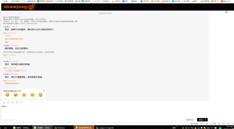Pick the grinning open-mouth rating face
This screenshot has width=234, height=129.
click(x=16, y=95)
